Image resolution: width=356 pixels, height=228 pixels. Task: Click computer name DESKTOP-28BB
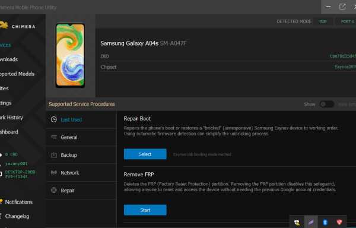[x=20, y=172]
